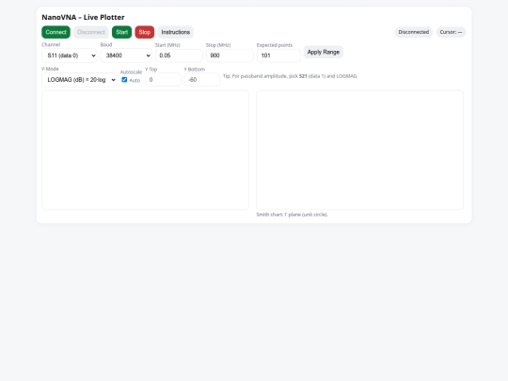
Task: Click the Y Bottom input field
Action: point(202,80)
